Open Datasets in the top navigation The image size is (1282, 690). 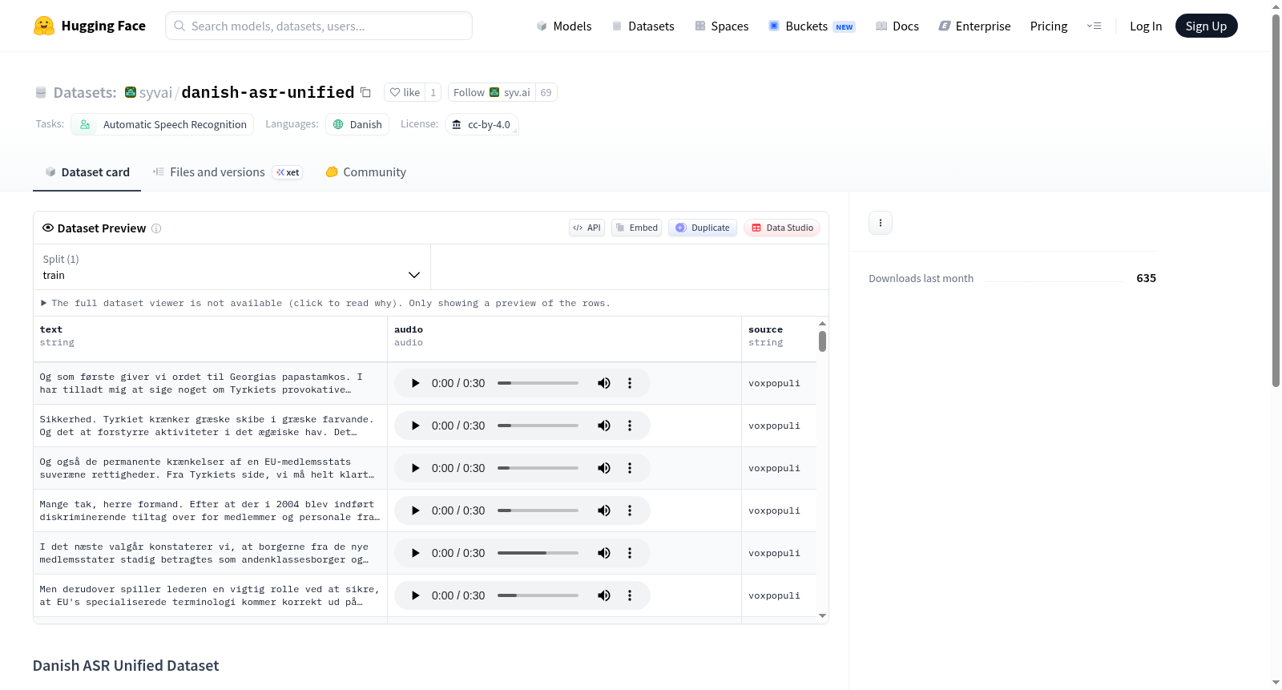[x=643, y=26]
